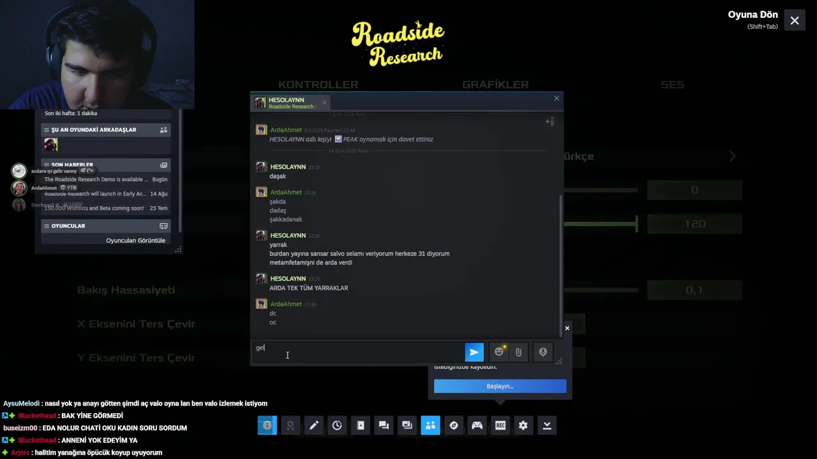The image size is (817, 459).
Task: Open the emoji picker in chat
Action: (499, 352)
